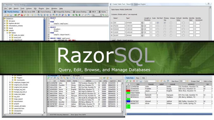Click the address column header in employee results
Image resolution: width=214 pixels, height=120 pixels.
click(x=88, y=81)
